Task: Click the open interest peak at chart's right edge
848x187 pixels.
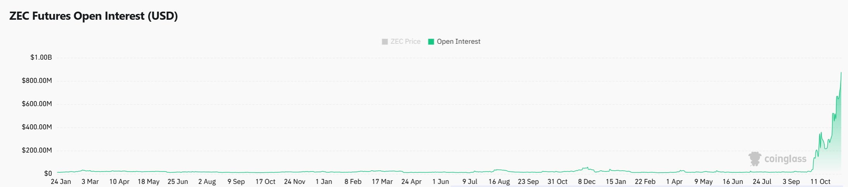Action: (x=841, y=73)
